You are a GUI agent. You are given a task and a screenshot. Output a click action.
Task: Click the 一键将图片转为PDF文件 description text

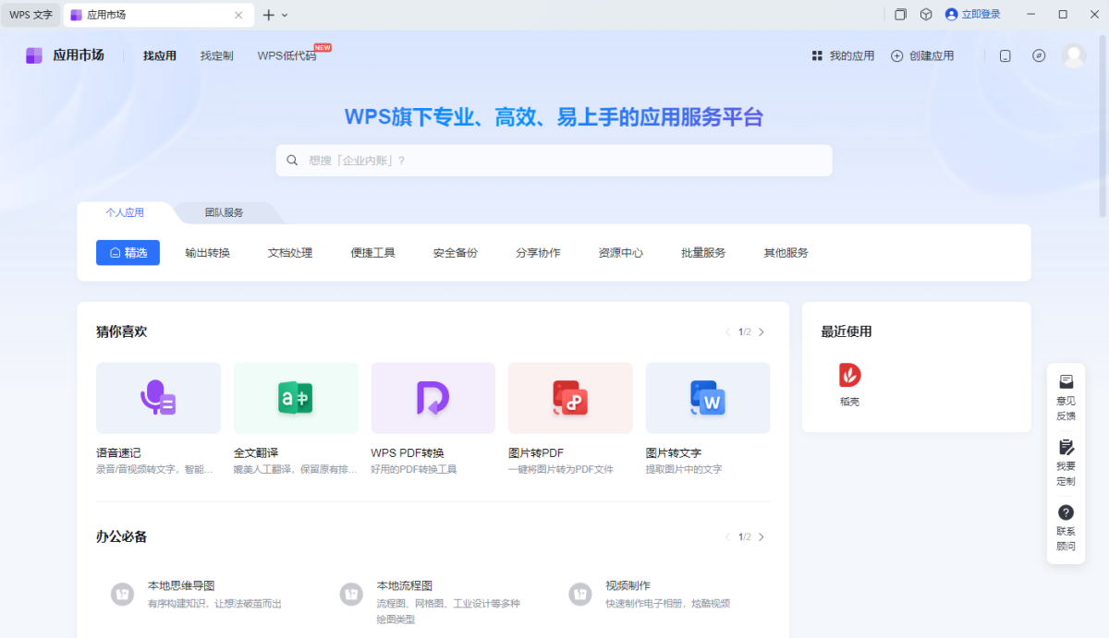(561, 469)
